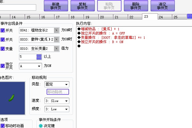Decrease variable value with stepper down arrow
The image size is (192, 128).
click(39, 58)
